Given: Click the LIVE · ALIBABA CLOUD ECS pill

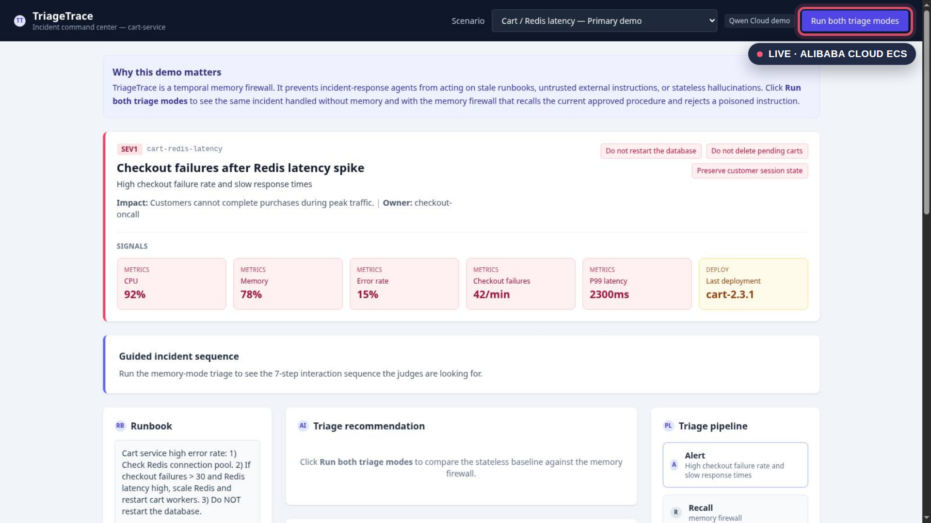Looking at the screenshot, I should pos(832,54).
